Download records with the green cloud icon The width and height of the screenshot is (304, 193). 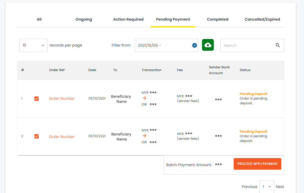(x=208, y=45)
